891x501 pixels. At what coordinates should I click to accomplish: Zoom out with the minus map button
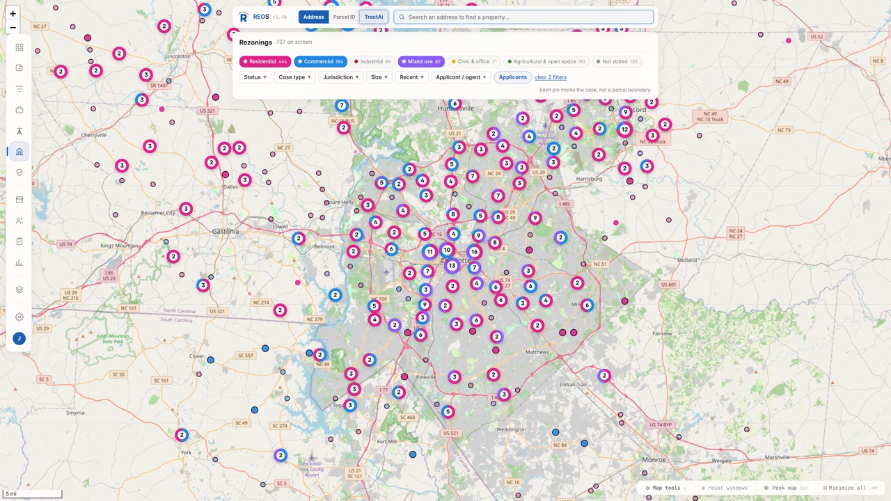[13, 28]
